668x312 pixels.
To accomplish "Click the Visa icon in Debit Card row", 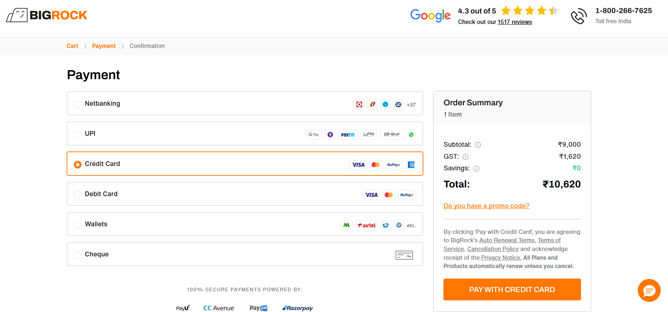I will pos(371,195).
